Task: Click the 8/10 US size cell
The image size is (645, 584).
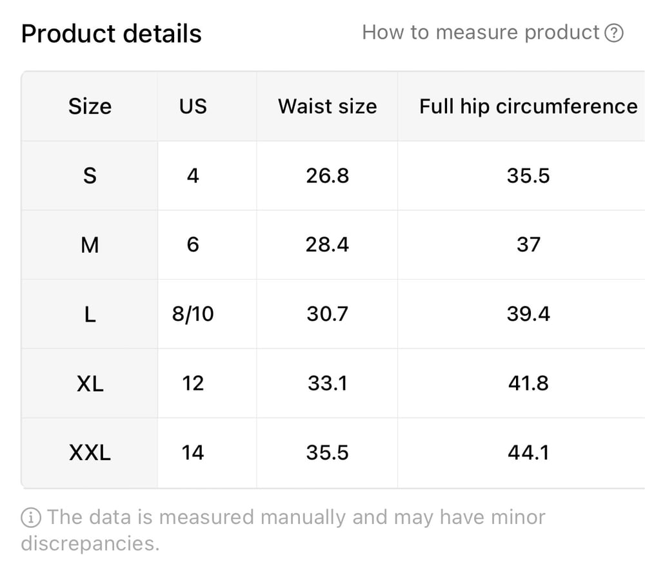Action: (x=193, y=315)
